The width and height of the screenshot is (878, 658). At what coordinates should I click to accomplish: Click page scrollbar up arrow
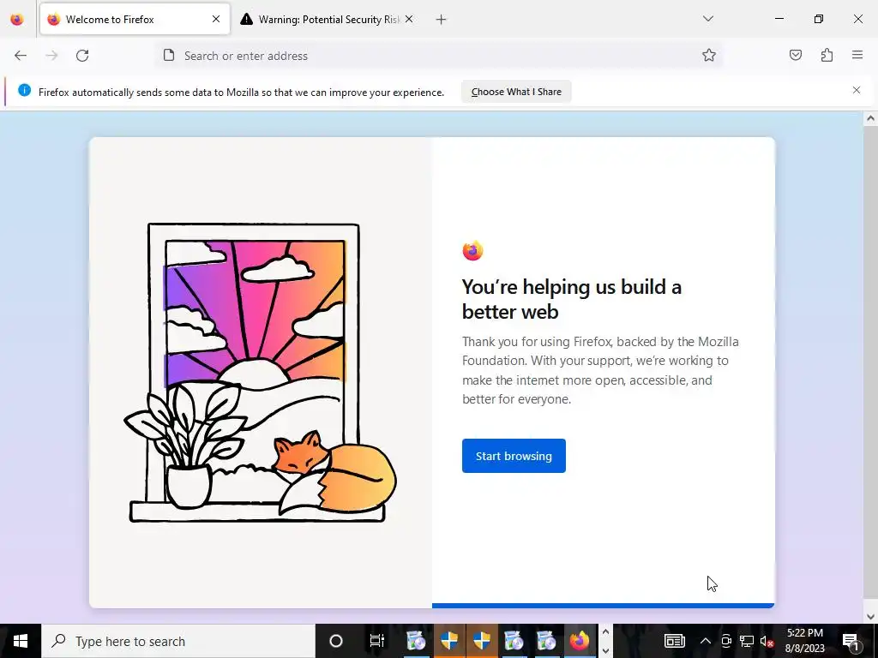pos(870,118)
